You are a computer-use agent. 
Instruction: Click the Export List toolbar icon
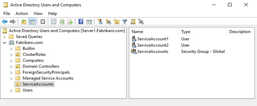coord(70,22)
